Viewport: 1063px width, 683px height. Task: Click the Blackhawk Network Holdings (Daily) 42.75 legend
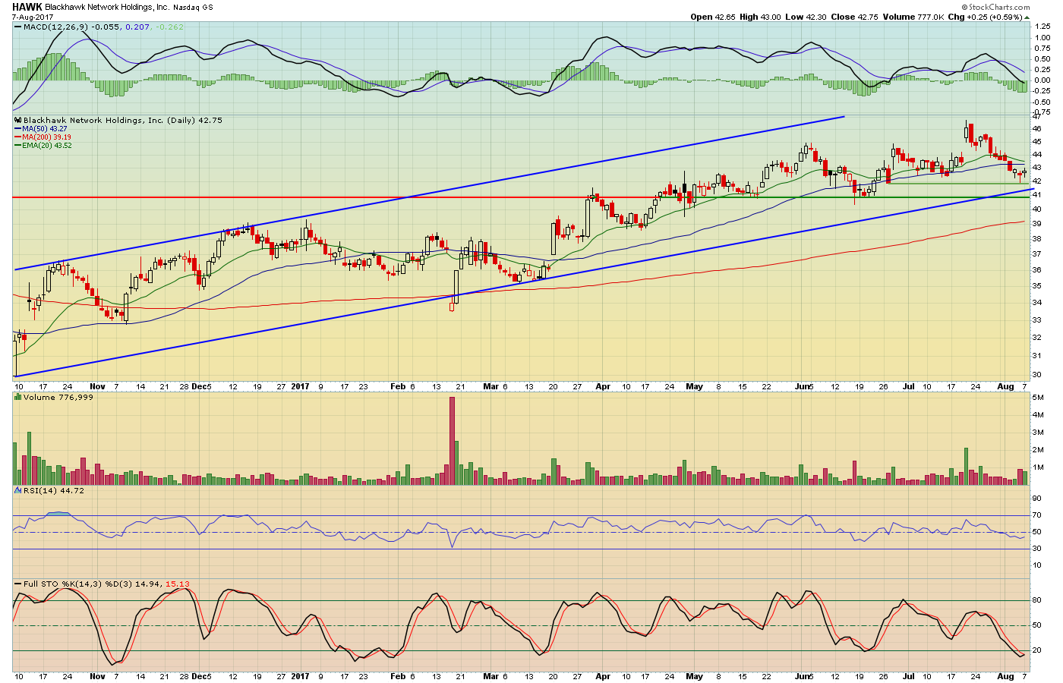[123, 120]
